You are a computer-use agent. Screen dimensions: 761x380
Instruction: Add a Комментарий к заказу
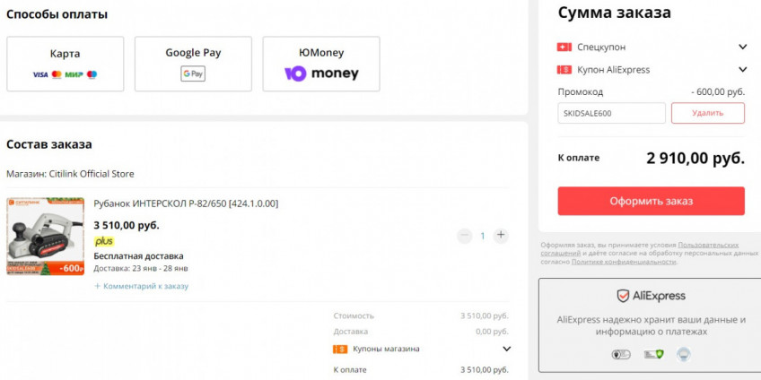click(x=144, y=286)
